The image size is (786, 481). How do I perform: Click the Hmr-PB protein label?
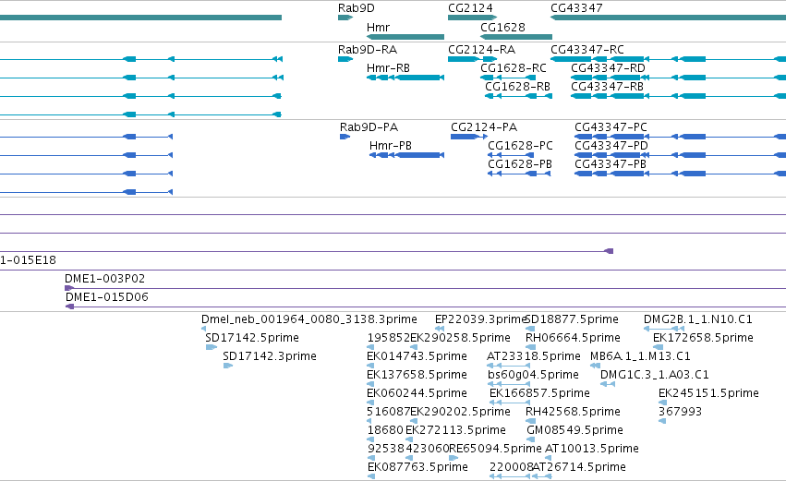click(x=391, y=146)
